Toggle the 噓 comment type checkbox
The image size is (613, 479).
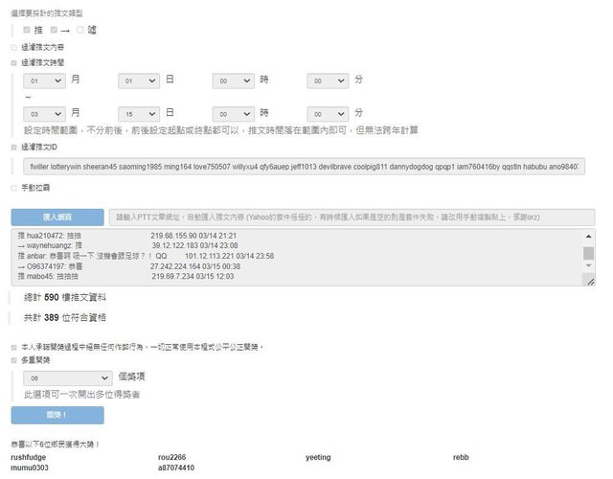[x=80, y=30]
